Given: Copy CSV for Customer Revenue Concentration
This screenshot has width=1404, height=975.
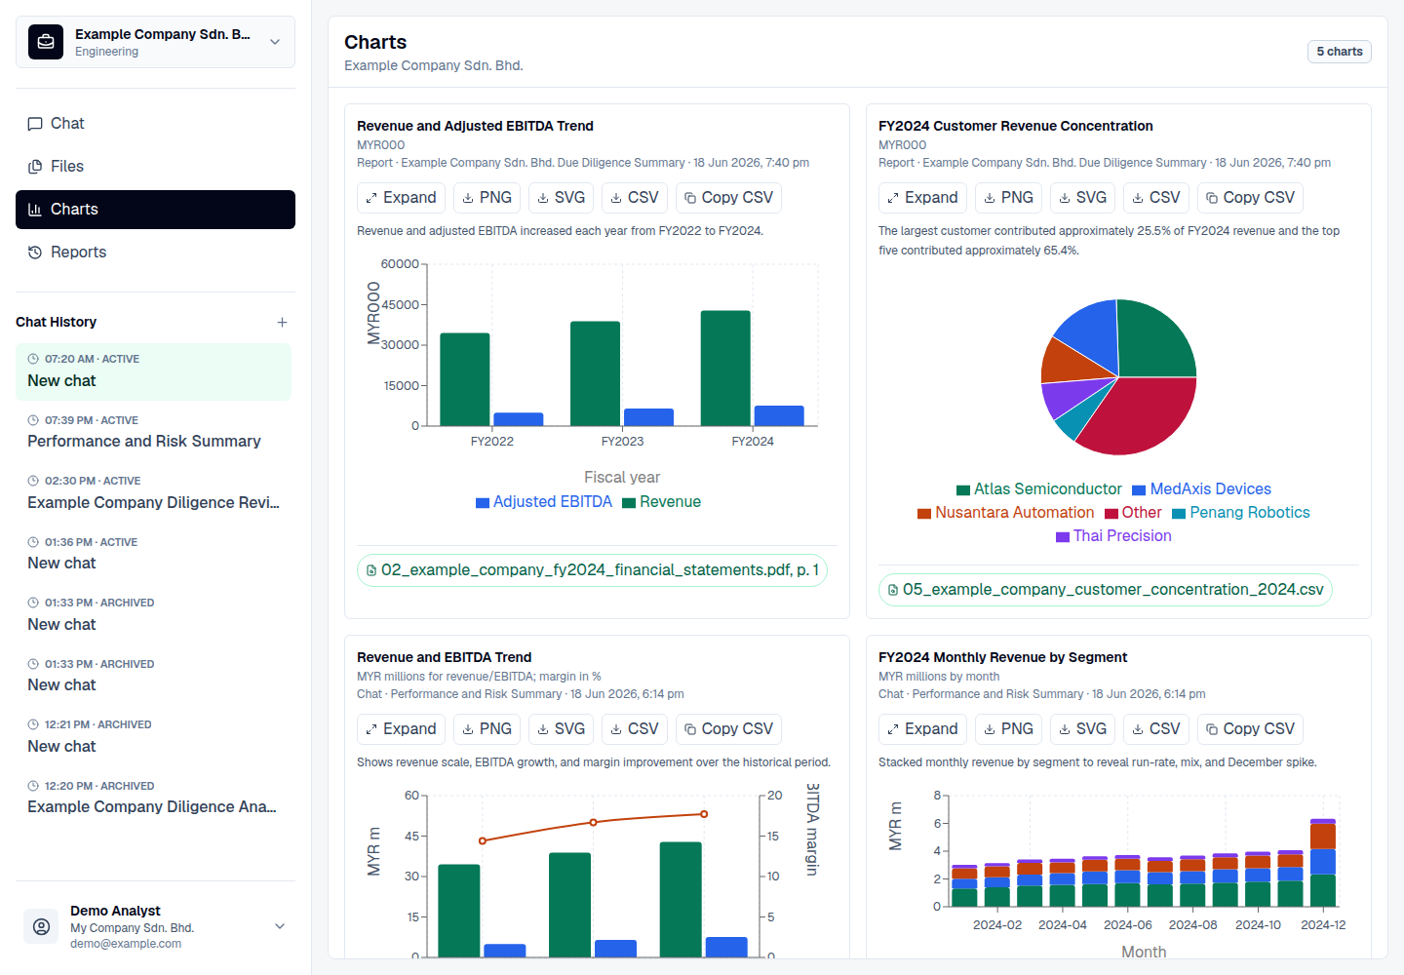Looking at the screenshot, I should pos(1250,198).
